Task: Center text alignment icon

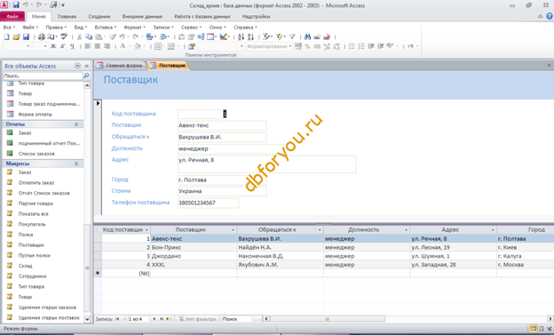Action: pos(97,46)
